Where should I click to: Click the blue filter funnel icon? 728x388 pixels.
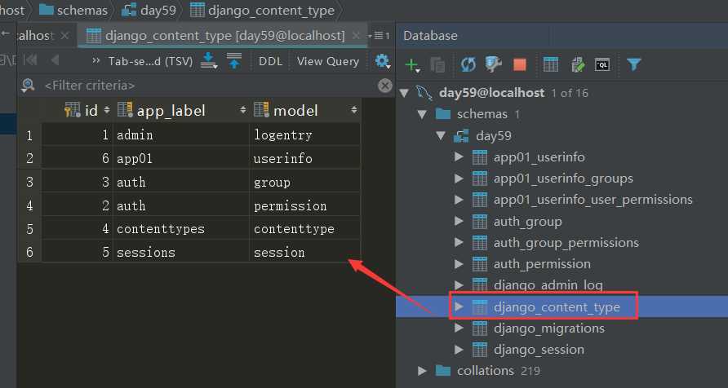pos(633,64)
